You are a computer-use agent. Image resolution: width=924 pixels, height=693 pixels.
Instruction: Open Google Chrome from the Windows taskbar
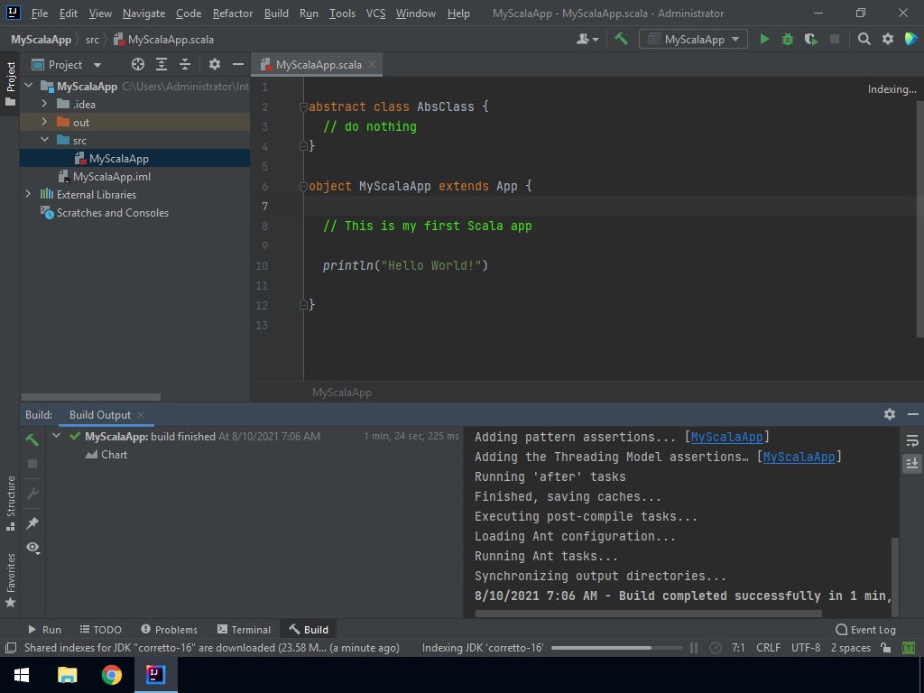pyautogui.click(x=112, y=675)
